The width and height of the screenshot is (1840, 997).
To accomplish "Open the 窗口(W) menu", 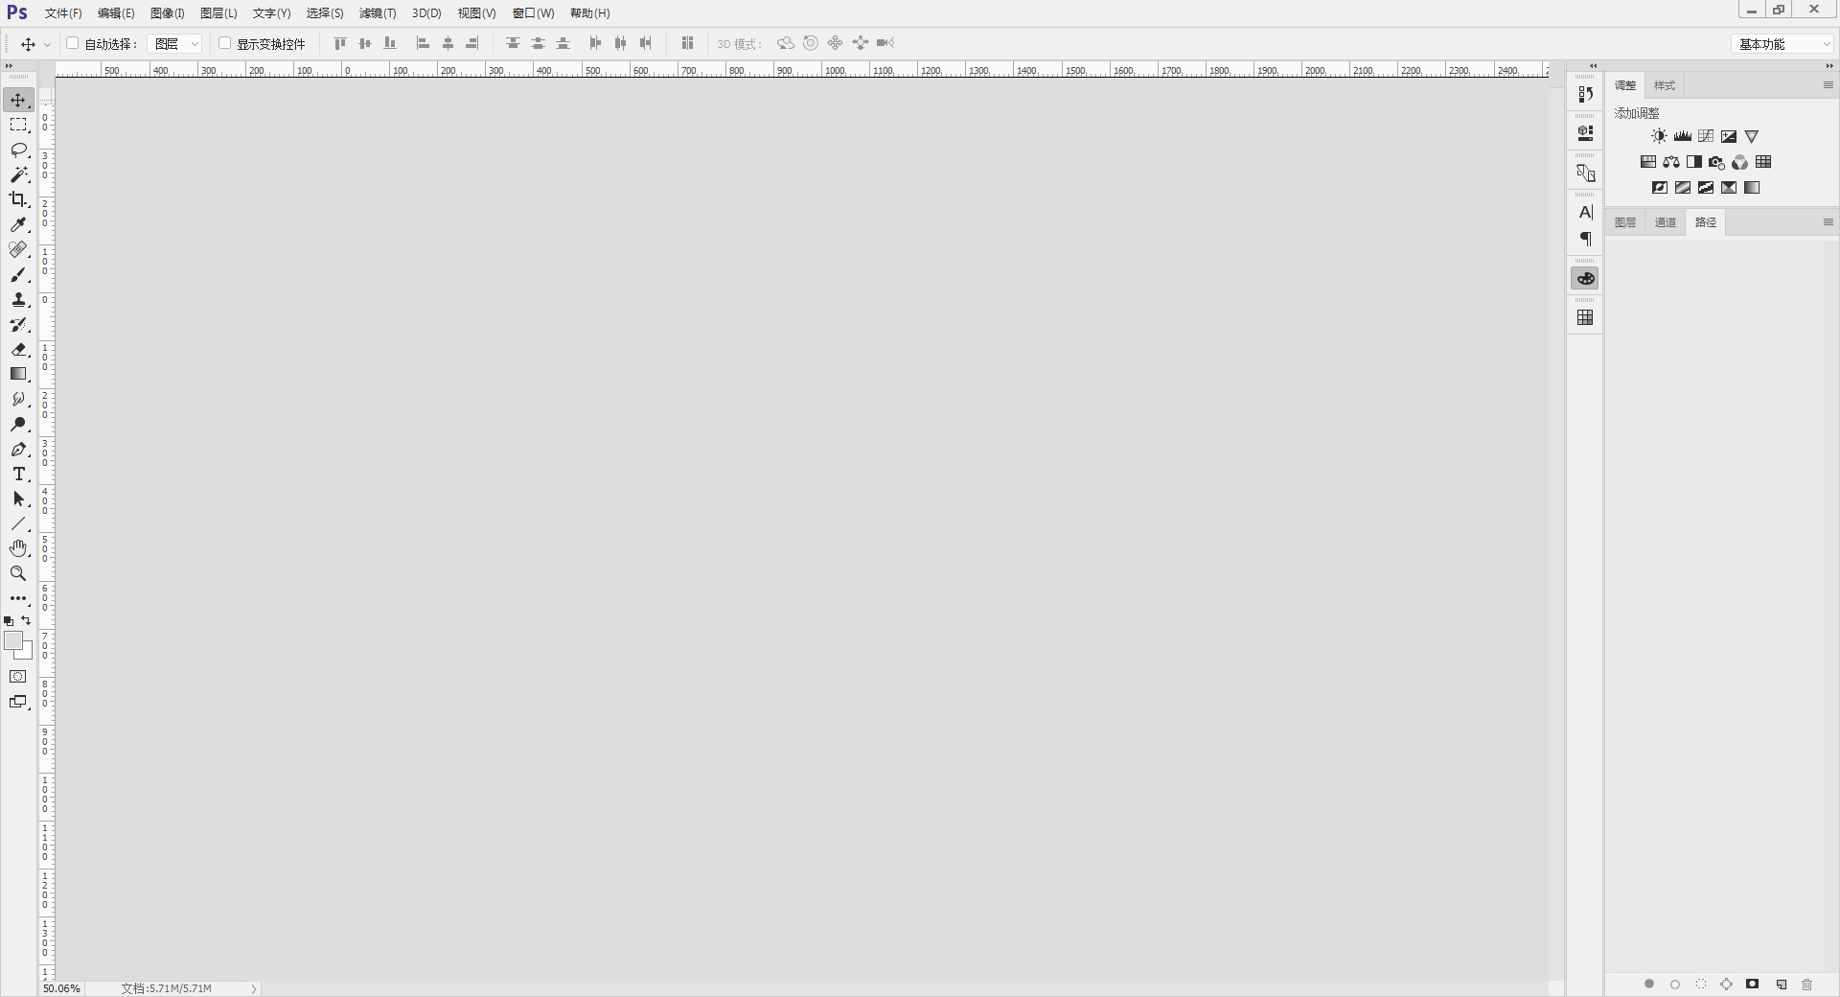I will point(533,13).
